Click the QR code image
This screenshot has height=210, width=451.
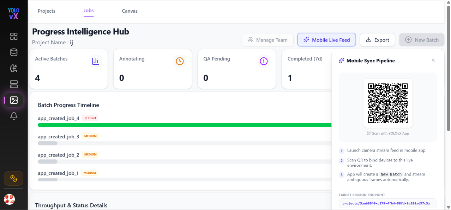point(388,103)
